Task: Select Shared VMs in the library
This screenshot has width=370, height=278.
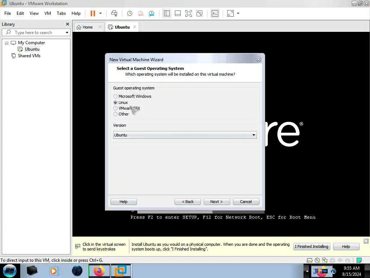Action: click(x=29, y=56)
